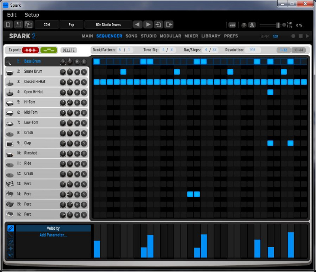The width and height of the screenshot is (316, 272).
Task: Open the Pop genre dropdown
Action: tap(71, 24)
